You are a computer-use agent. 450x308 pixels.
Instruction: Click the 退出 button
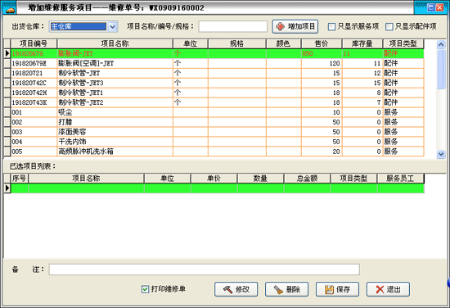[x=388, y=289]
